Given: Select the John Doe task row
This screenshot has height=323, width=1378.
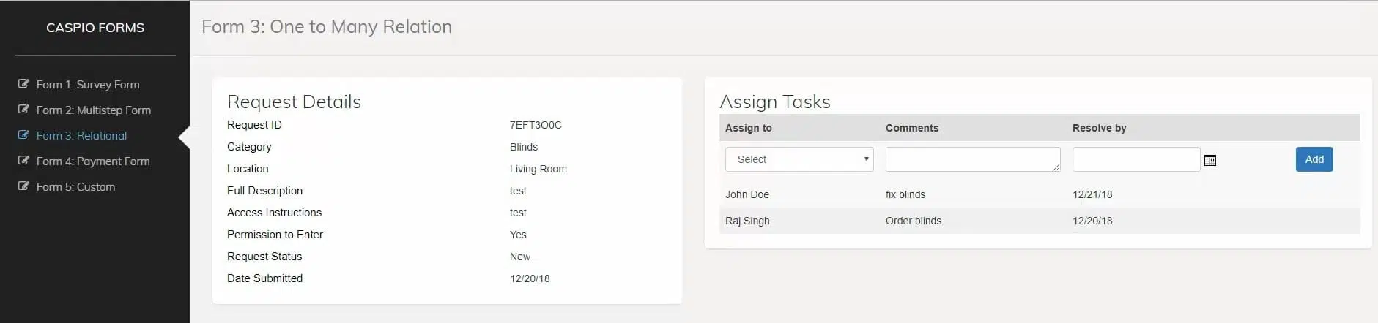Looking at the screenshot, I should click(x=747, y=194).
